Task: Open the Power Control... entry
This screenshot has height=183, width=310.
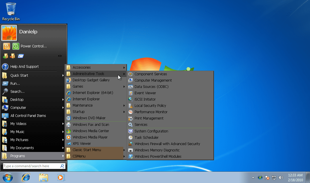Action: tap(34, 46)
